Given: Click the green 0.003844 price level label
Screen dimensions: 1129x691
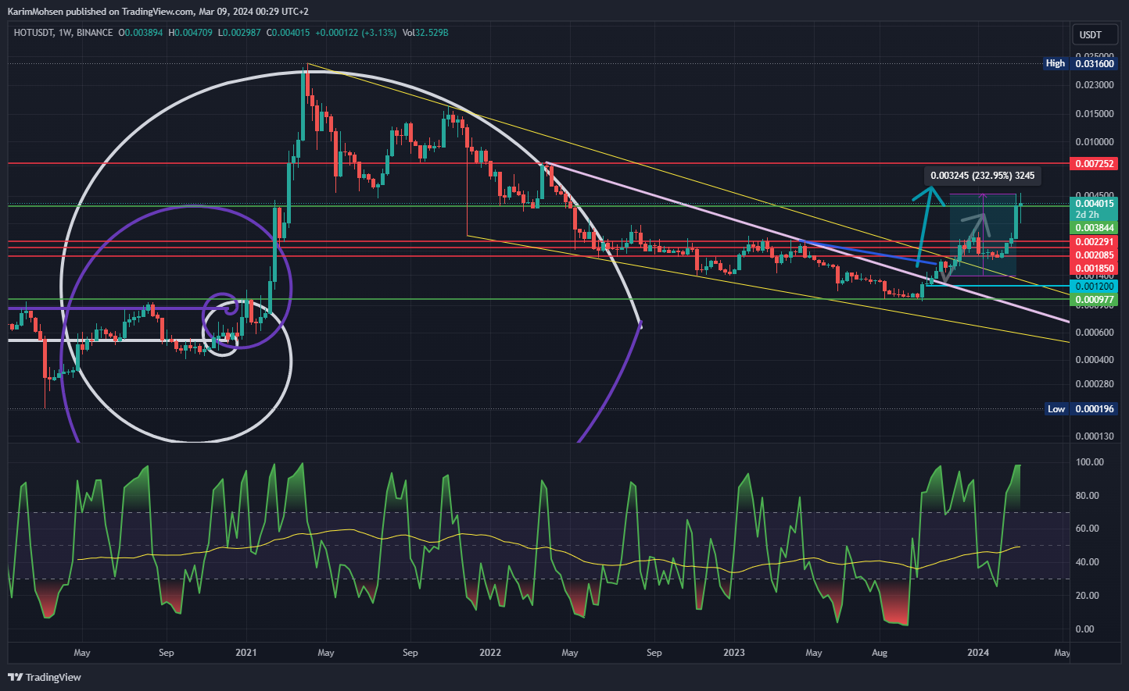Looking at the screenshot, I should pos(1095,228).
